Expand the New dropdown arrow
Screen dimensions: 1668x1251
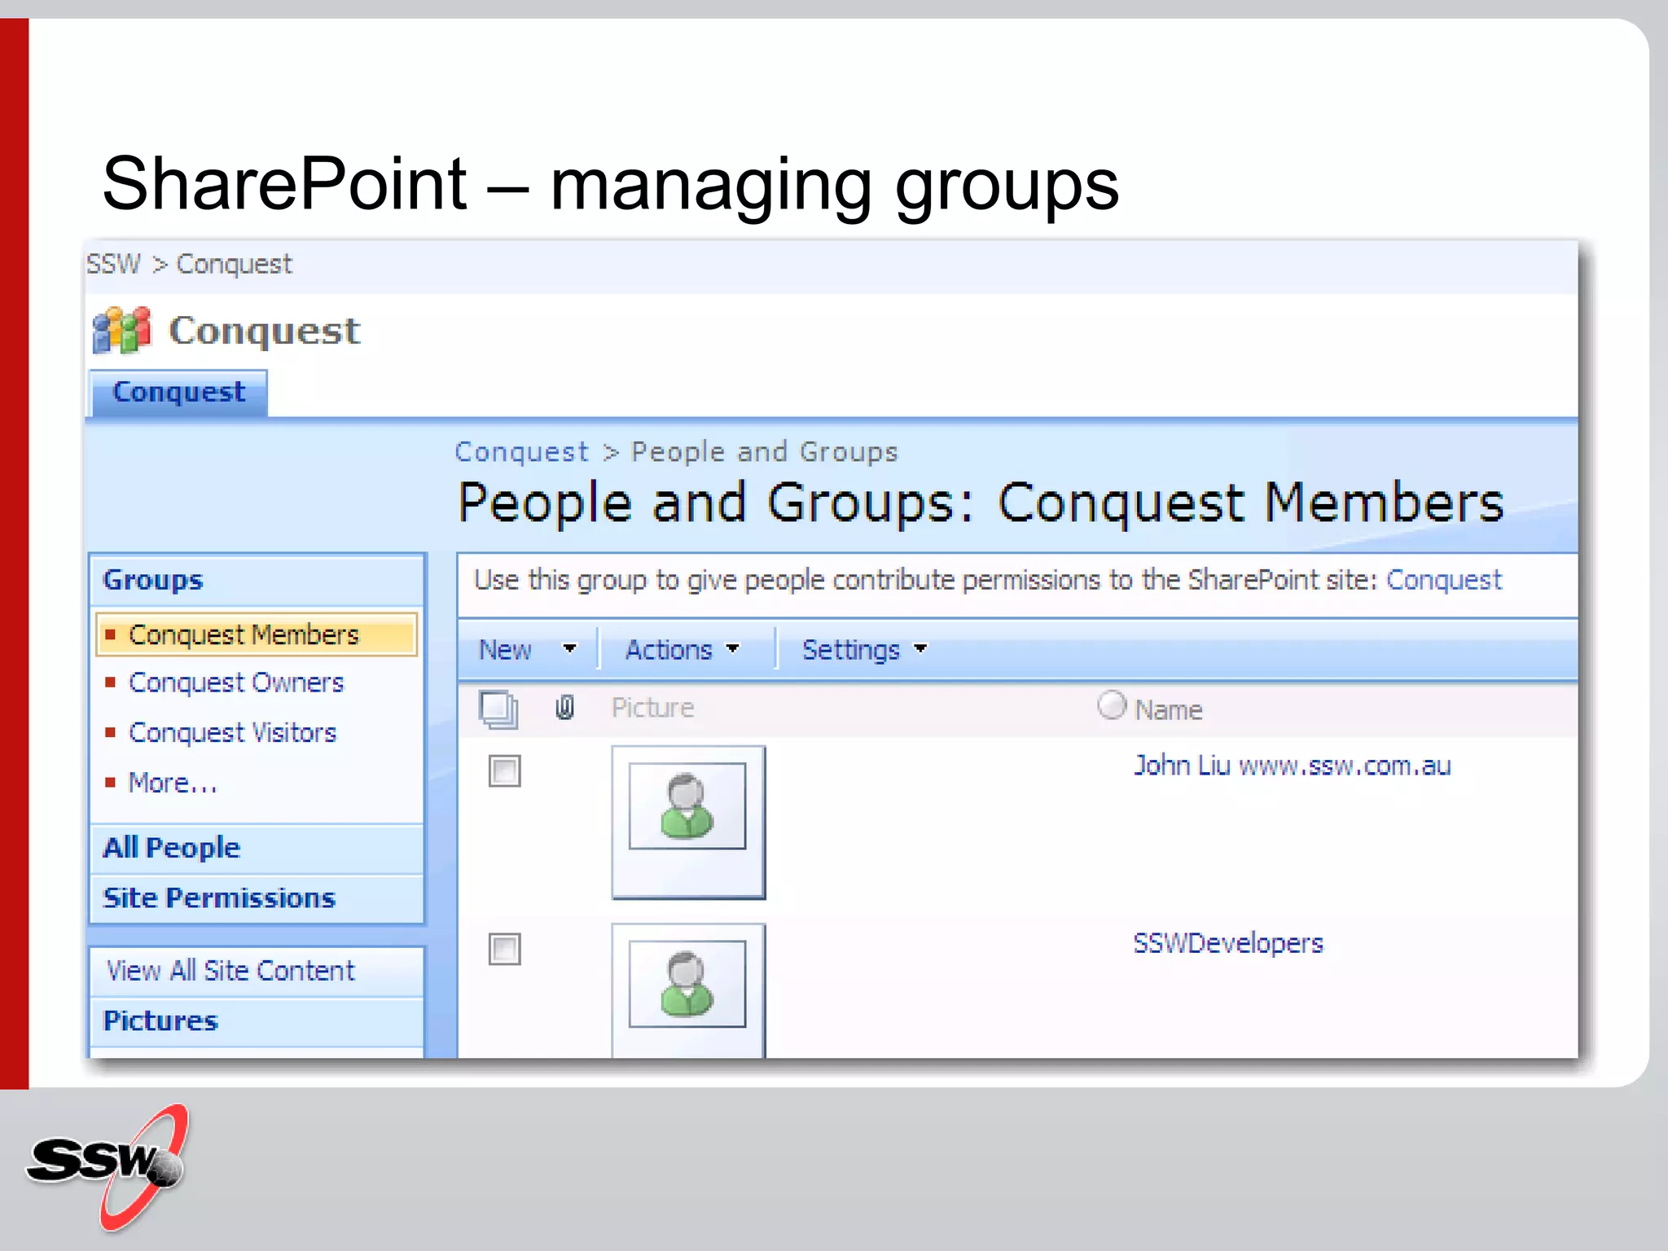pos(569,649)
